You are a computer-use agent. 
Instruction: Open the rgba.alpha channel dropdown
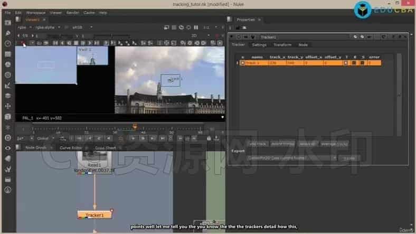coord(48,27)
